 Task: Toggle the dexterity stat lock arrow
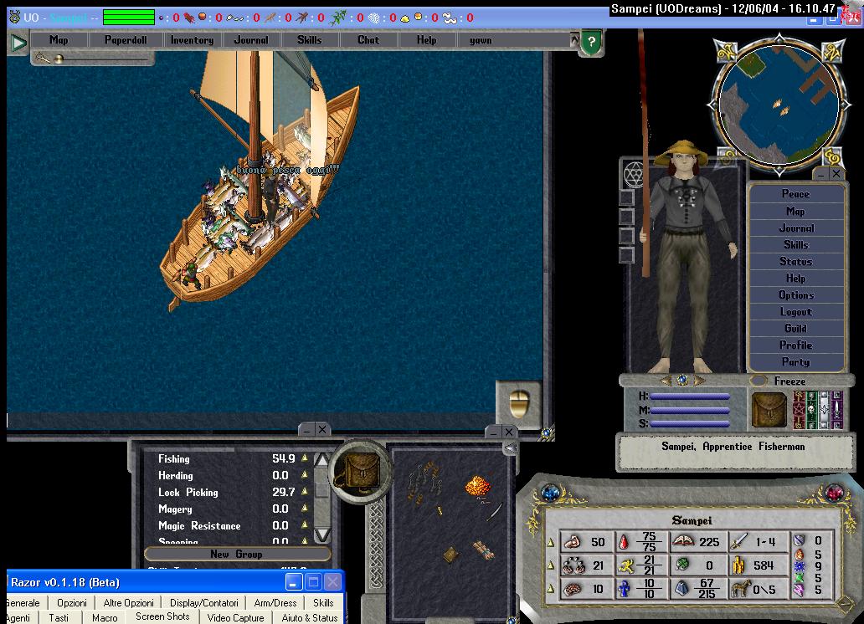(551, 565)
